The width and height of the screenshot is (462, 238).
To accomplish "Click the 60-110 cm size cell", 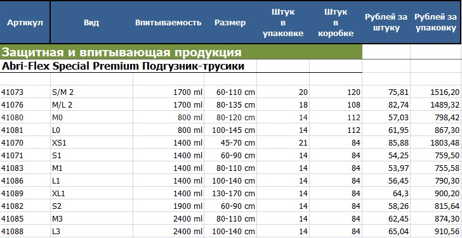I will (230, 92).
